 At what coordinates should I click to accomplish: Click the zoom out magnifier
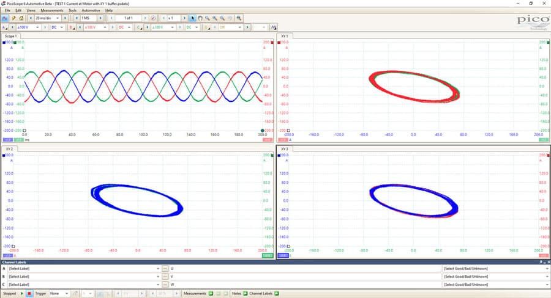pos(222,18)
